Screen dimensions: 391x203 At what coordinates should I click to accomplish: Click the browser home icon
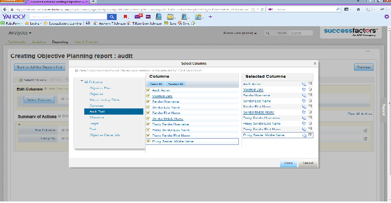pyautogui.click(x=358, y=9)
